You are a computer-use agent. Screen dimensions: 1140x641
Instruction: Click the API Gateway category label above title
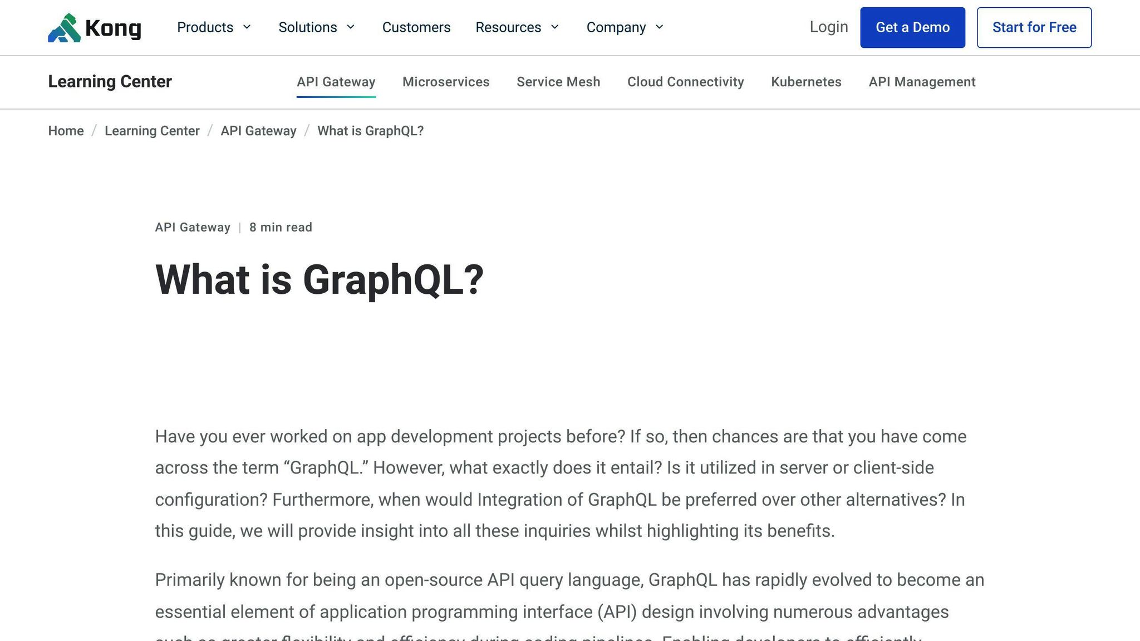pos(192,227)
